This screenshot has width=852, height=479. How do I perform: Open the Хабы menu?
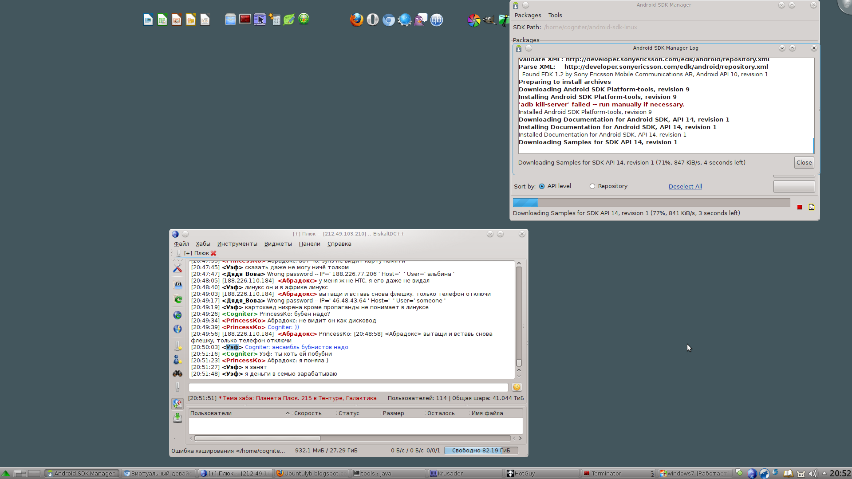tap(203, 244)
